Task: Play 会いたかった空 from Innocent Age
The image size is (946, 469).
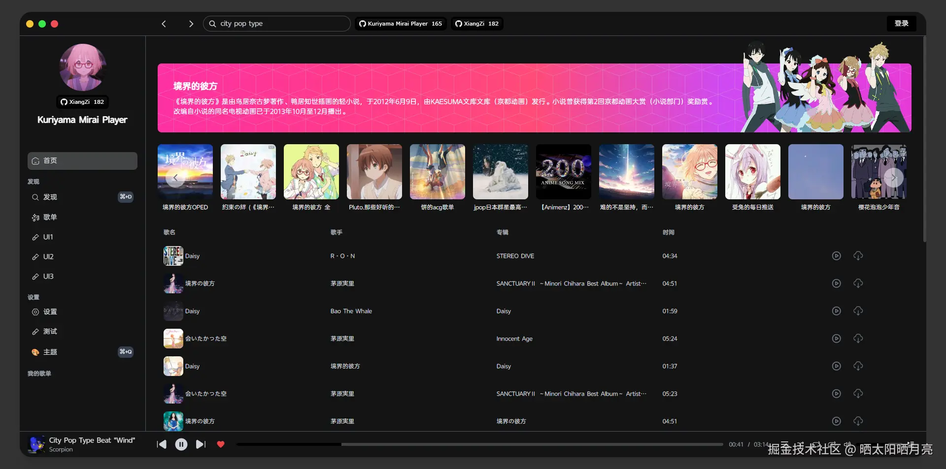Action: [x=836, y=339]
